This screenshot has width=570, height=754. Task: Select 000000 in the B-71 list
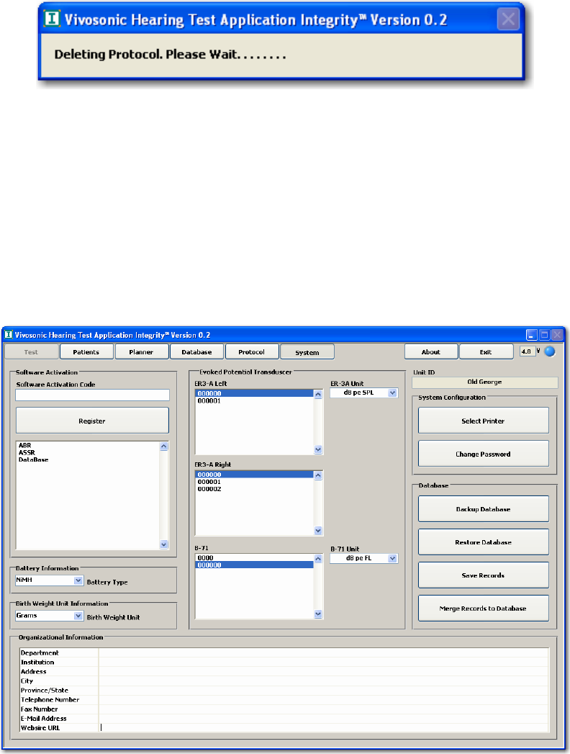click(255, 565)
